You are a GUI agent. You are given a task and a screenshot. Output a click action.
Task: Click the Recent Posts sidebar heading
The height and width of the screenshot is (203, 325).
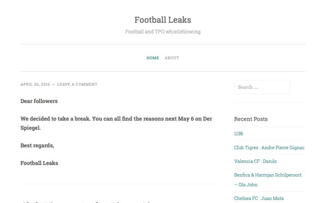[x=250, y=119]
